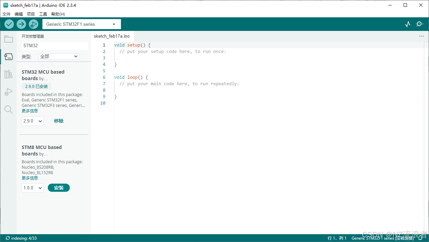This screenshot has height=242, width=429.
Task: Start debugging with the Debug button
Action: click(34, 24)
